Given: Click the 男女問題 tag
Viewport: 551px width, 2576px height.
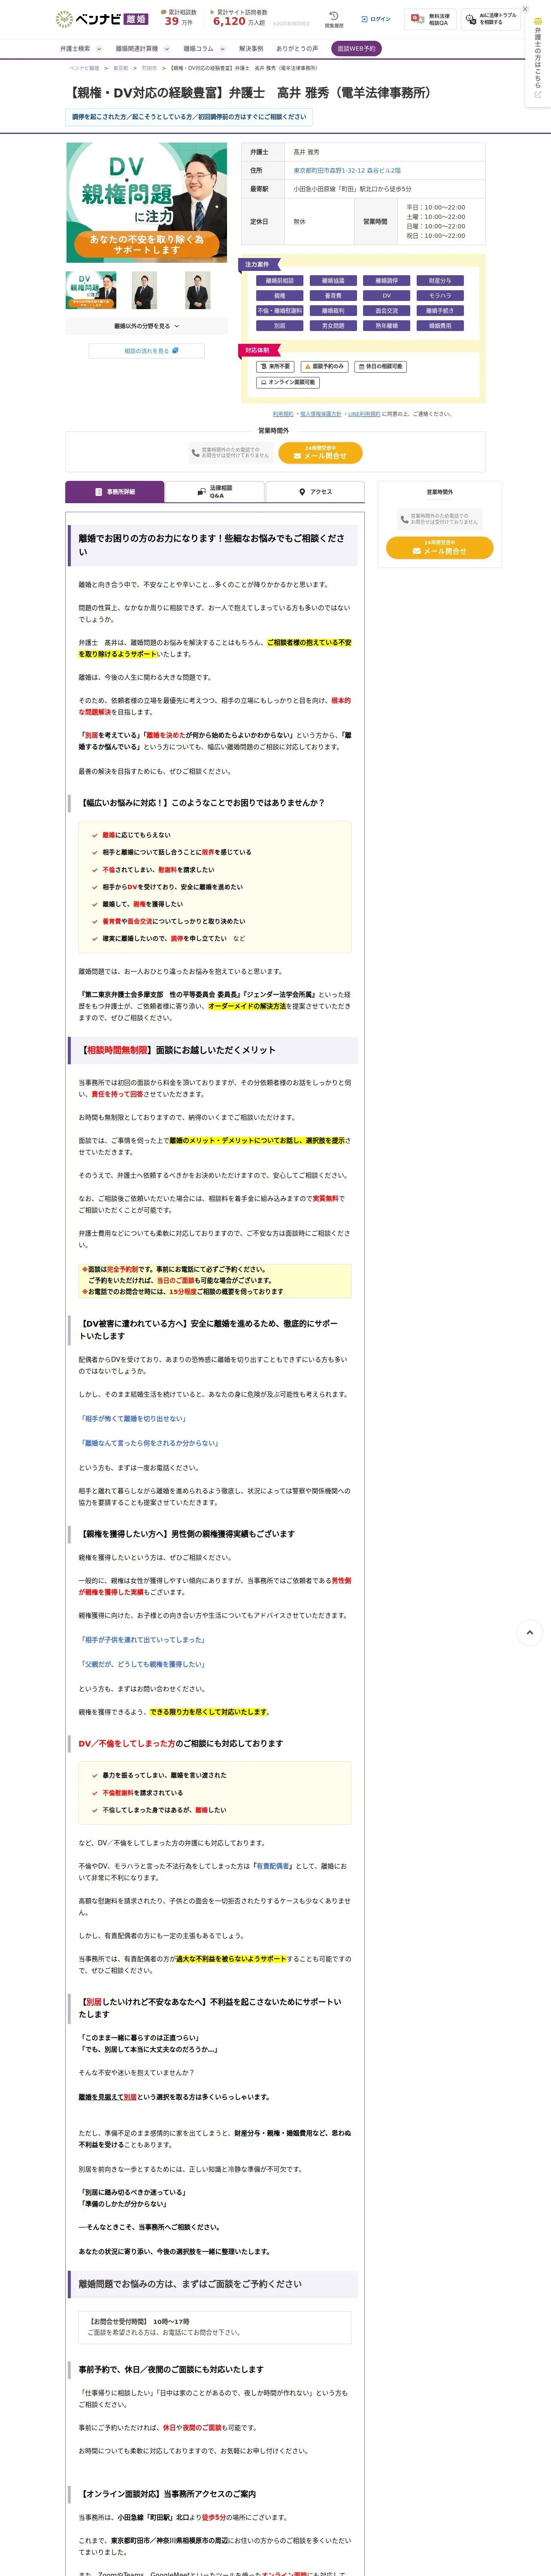Looking at the screenshot, I should click(x=333, y=326).
